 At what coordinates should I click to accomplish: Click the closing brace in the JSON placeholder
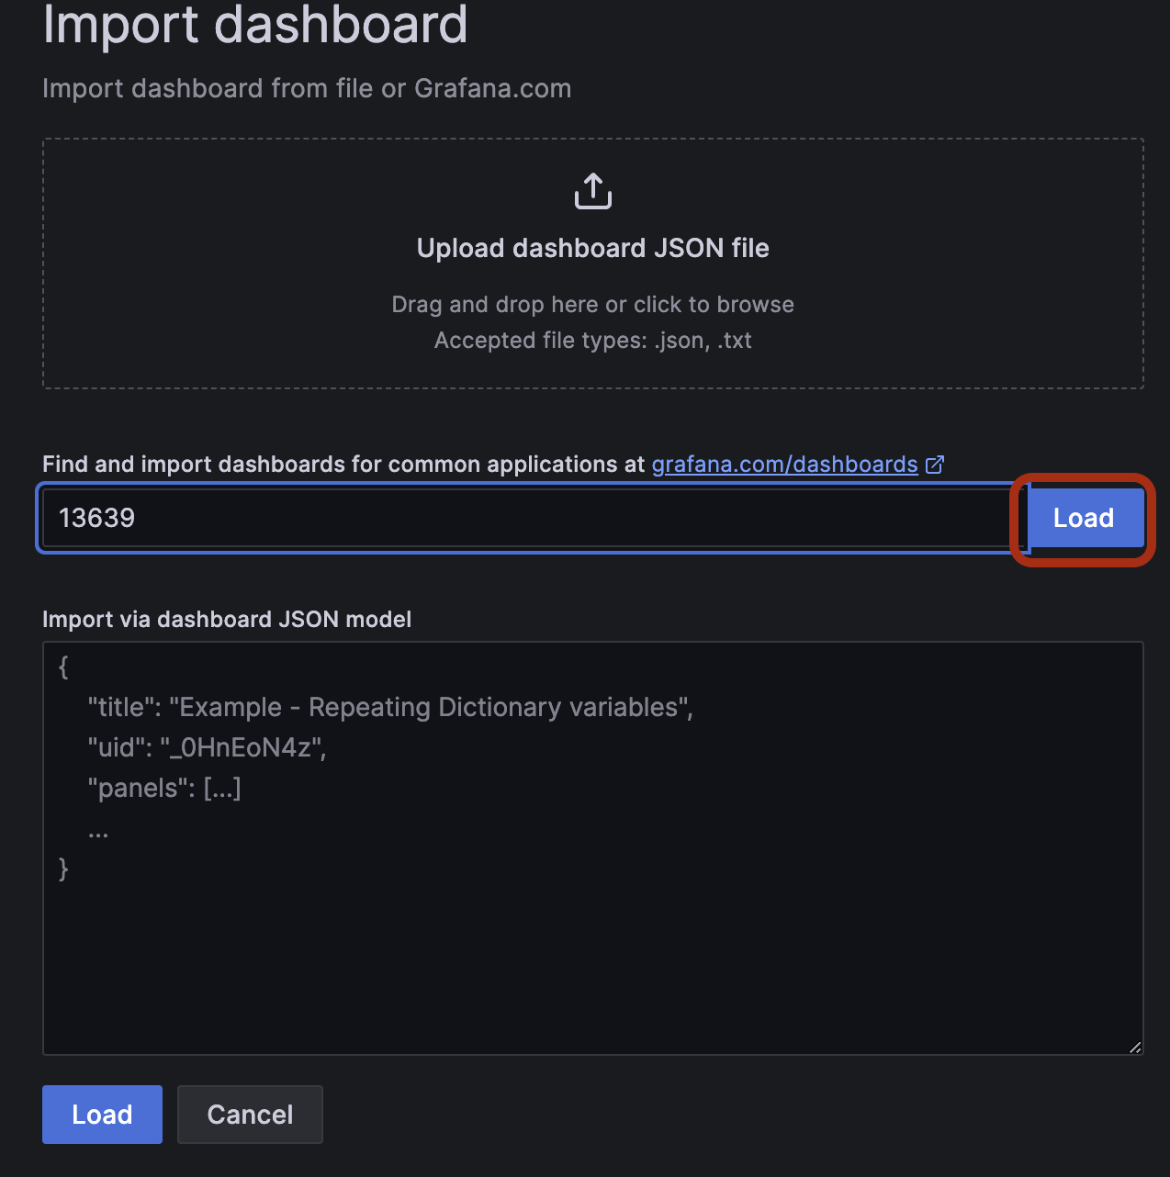63,869
